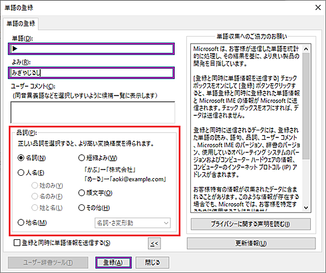This screenshot has height=273, width=326.
Task: Click the scrollbar down arrow in text pane
Action: tap(306, 207)
